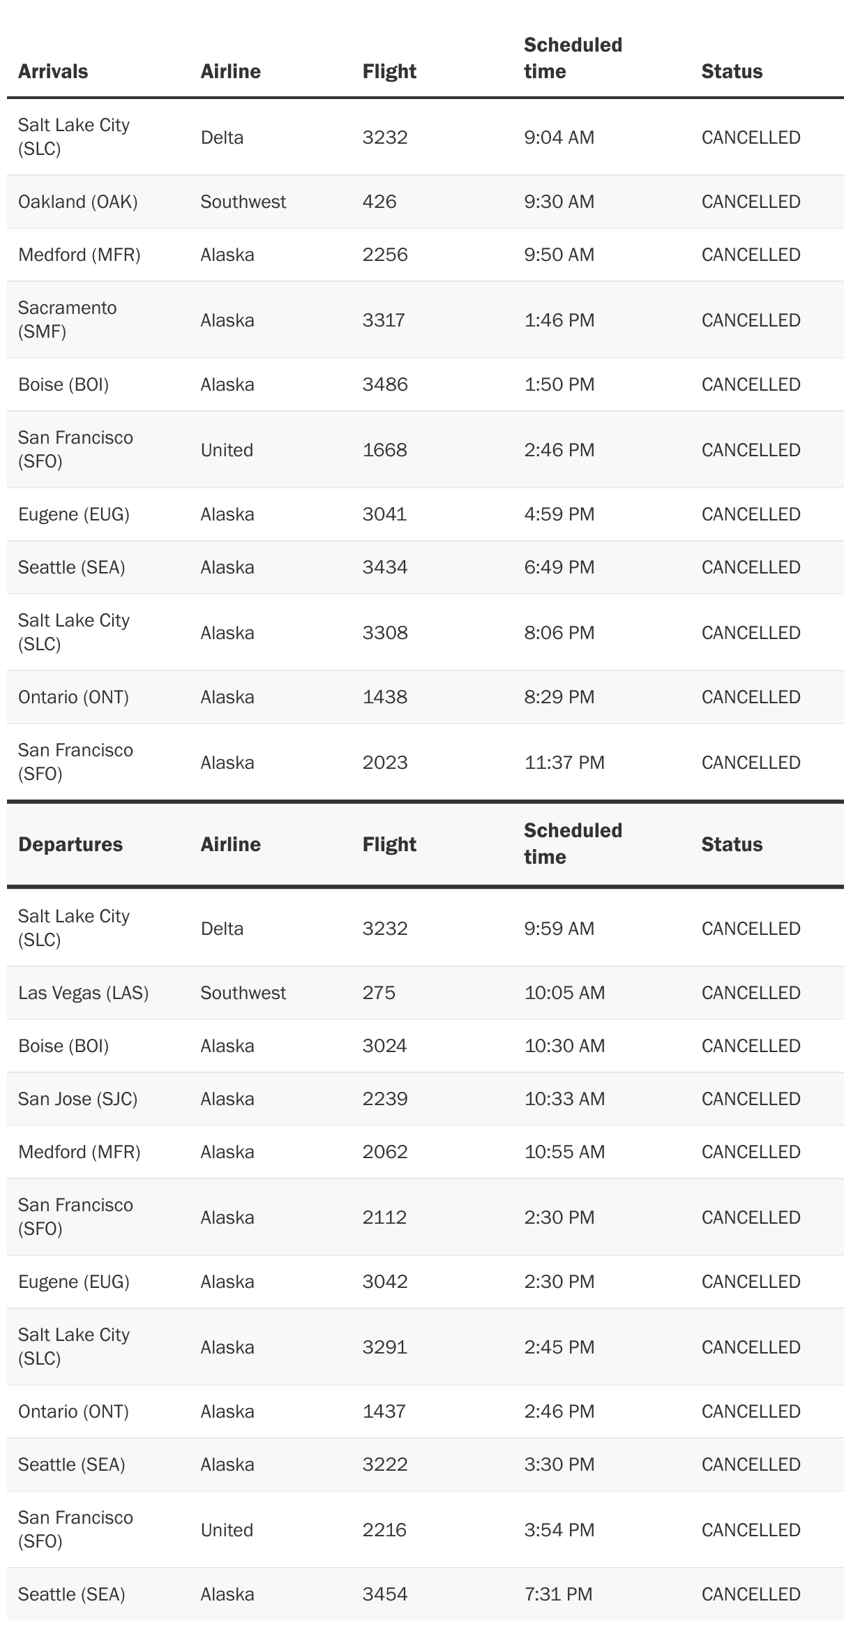
Task: Click Sacramento (SMF) in the arrivals table
Action: (x=68, y=320)
